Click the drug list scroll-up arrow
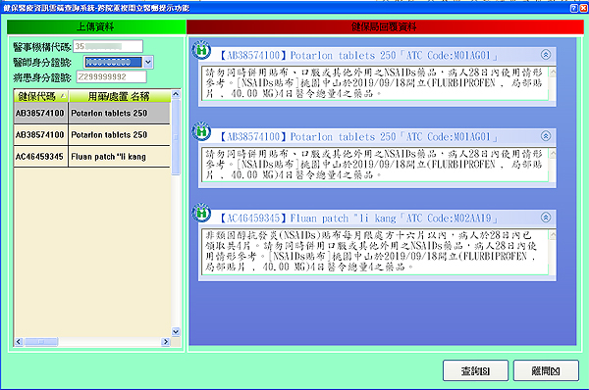The image size is (589, 390). (x=176, y=94)
